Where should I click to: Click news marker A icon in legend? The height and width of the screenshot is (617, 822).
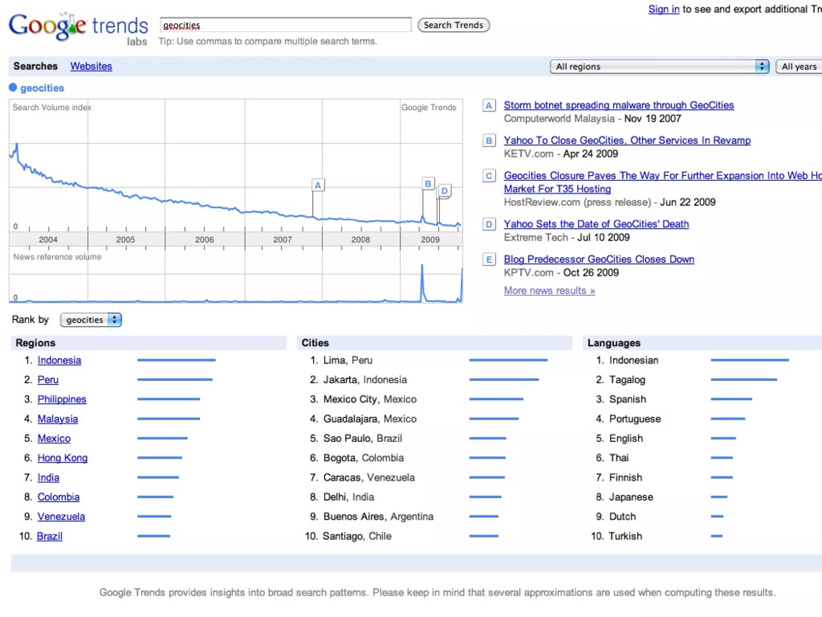pos(488,106)
